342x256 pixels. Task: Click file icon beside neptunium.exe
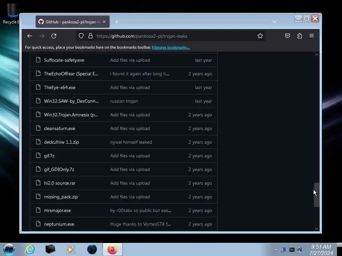point(38,224)
